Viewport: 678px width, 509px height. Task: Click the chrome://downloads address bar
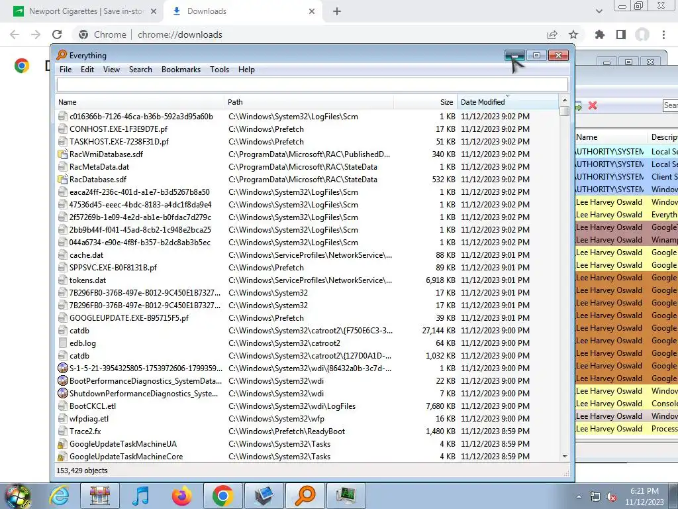pos(180,34)
